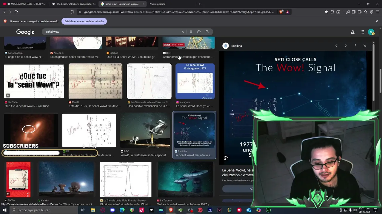The image size is (382, 214).
Task: Go back to previous page
Action: coord(4,12)
